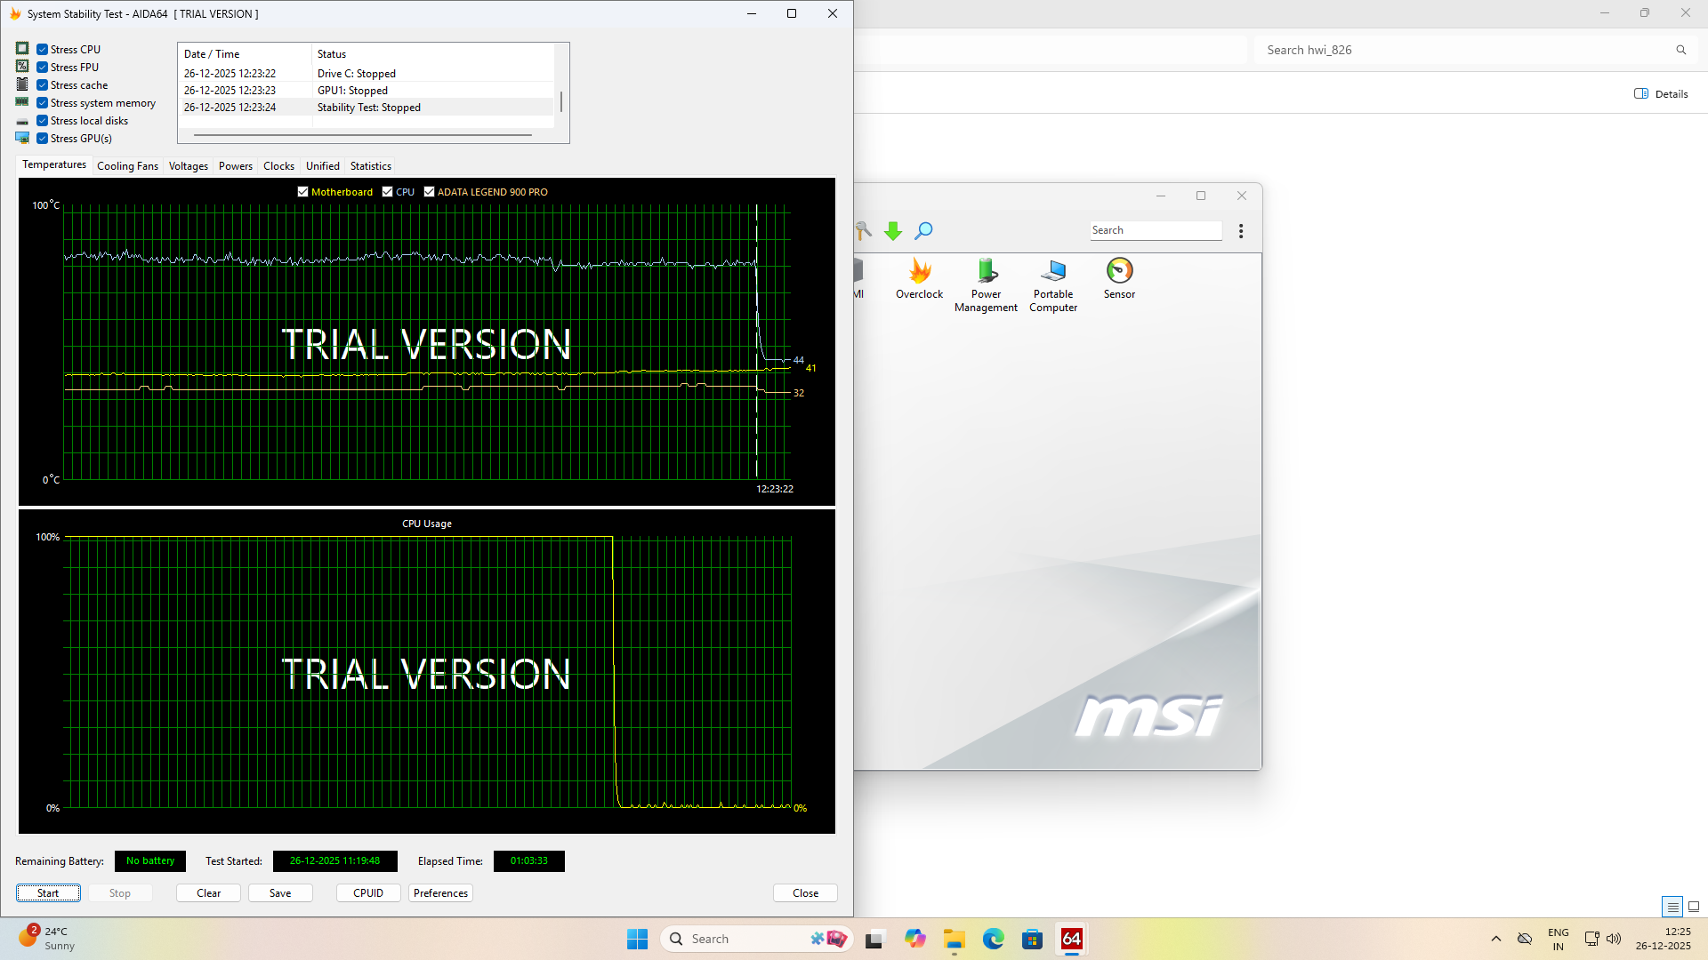The image size is (1708, 960).
Task: Uncheck the Stress FPU checkbox
Action: 42,68
